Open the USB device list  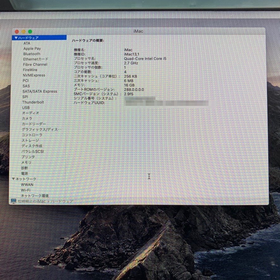26,108
